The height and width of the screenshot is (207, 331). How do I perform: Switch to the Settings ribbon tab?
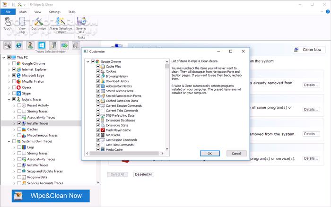54,11
